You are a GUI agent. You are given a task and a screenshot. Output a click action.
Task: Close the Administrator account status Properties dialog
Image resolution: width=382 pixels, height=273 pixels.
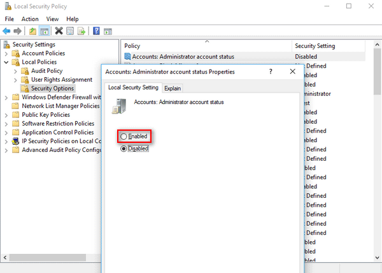pyautogui.click(x=293, y=71)
